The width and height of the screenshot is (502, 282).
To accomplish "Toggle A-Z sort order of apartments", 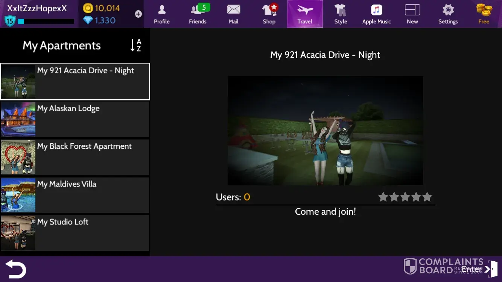I will [x=136, y=45].
